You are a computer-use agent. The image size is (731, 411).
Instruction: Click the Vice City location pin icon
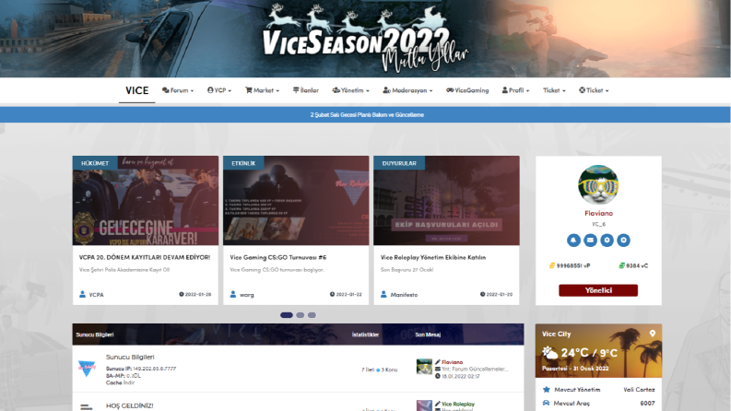(653, 334)
